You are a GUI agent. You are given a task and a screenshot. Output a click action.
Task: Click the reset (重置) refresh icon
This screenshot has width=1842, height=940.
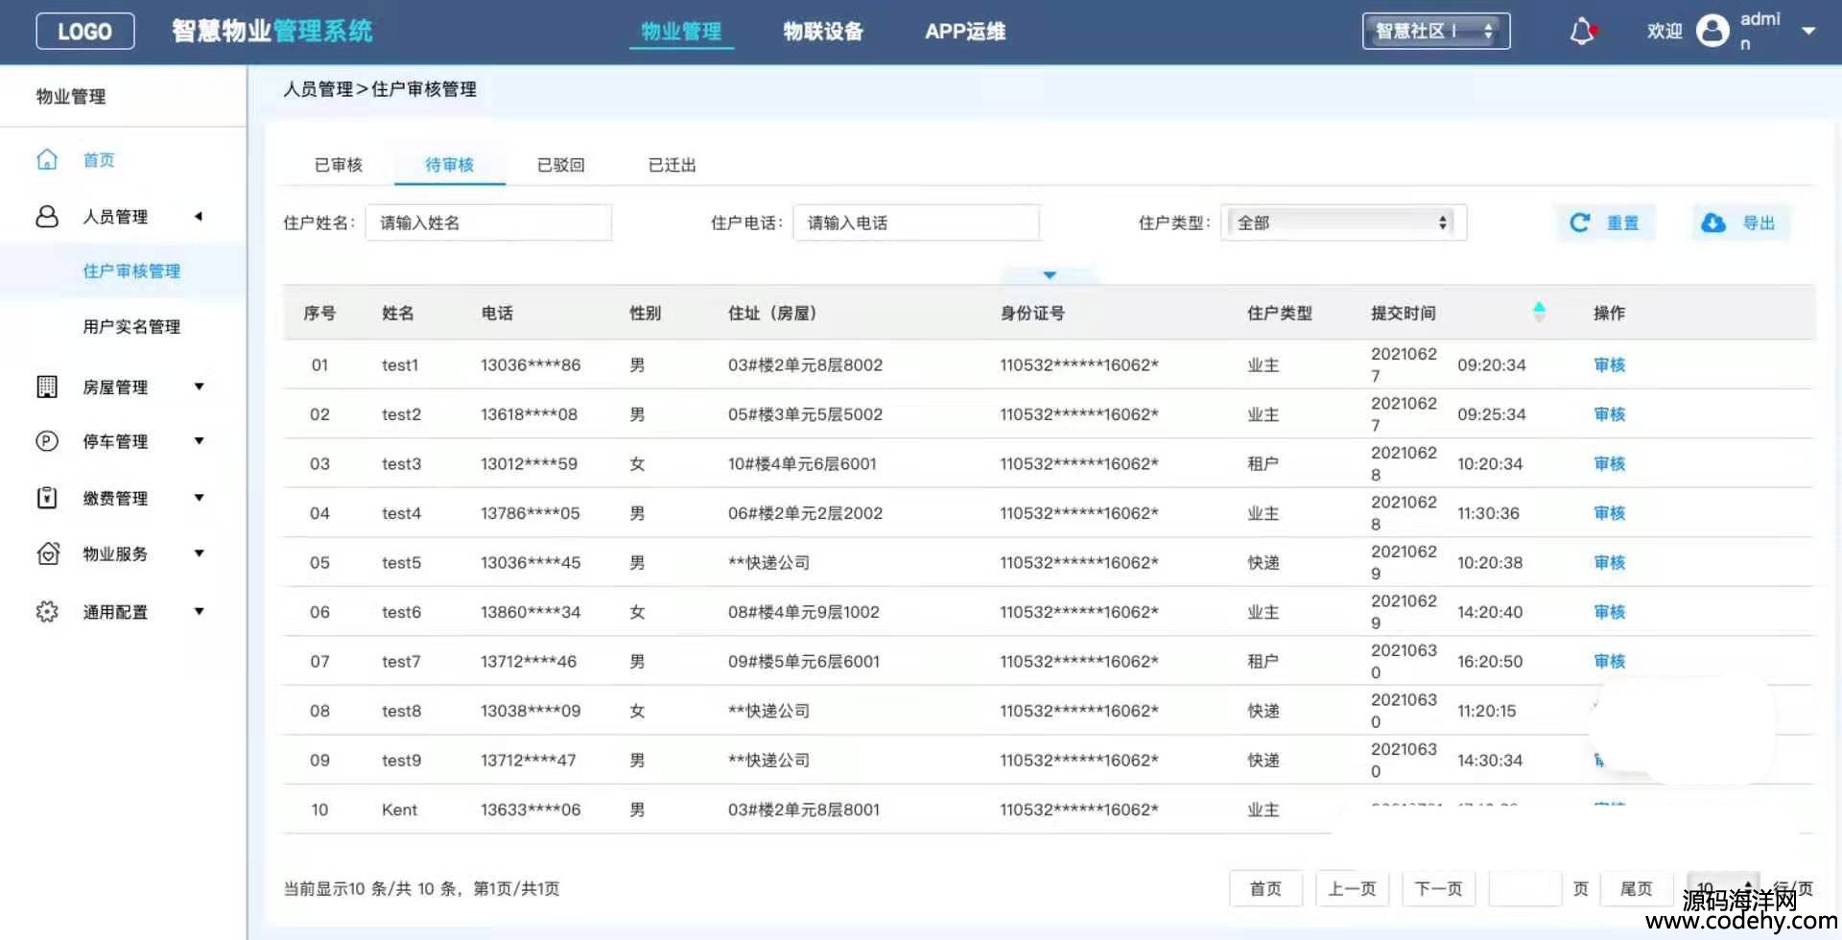tap(1580, 223)
